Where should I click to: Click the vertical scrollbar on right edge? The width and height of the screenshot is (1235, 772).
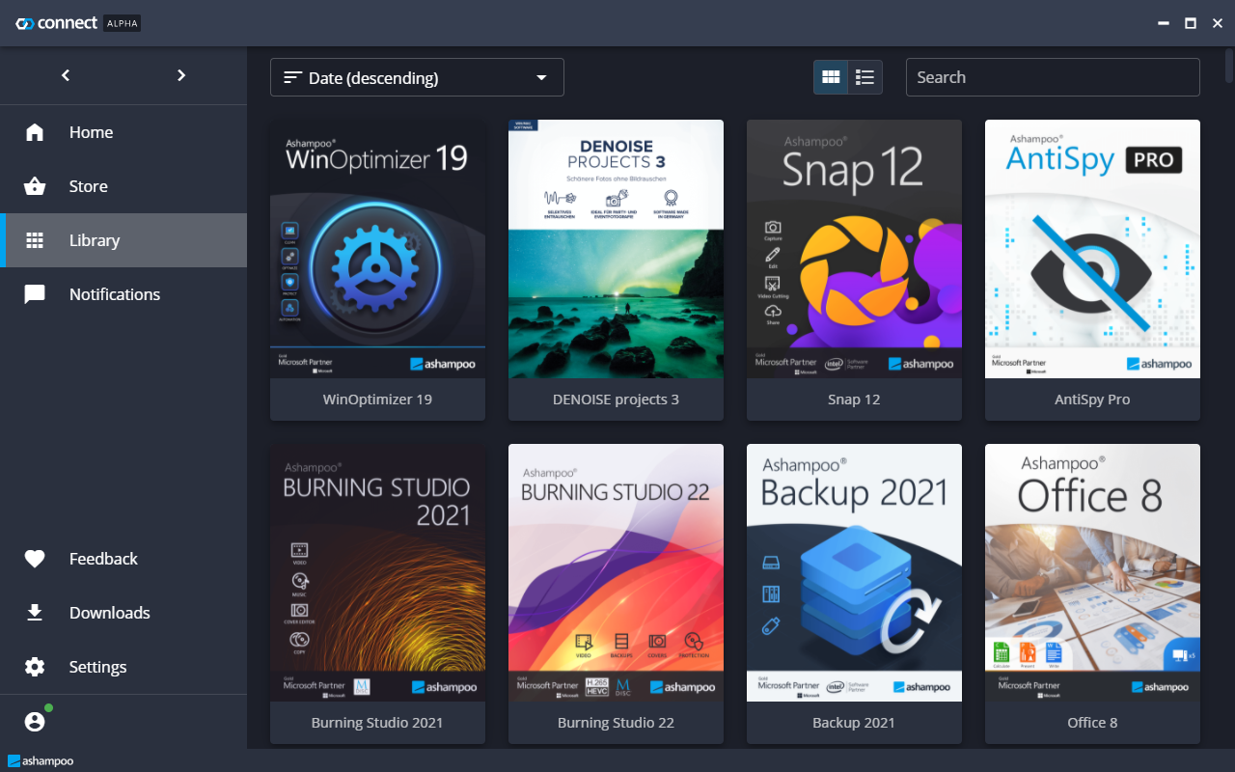pos(1228,68)
